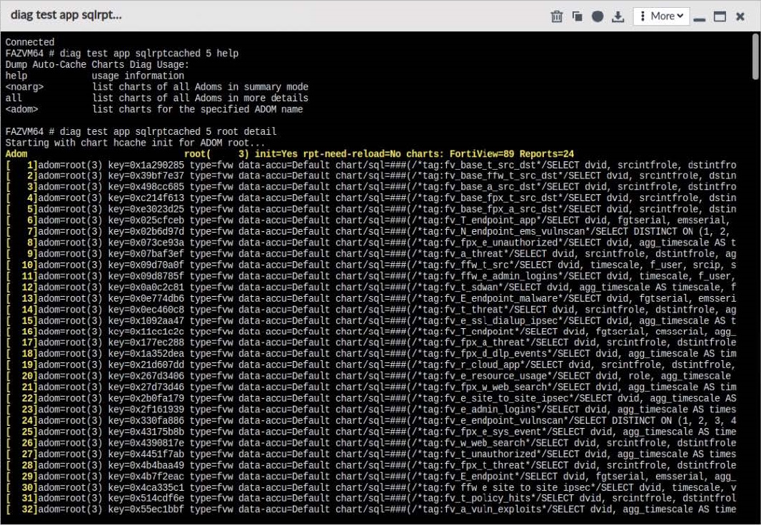Screen dimensions: 761x525
Task: Click the vertical scrollbar thumb
Action: click(756, 56)
